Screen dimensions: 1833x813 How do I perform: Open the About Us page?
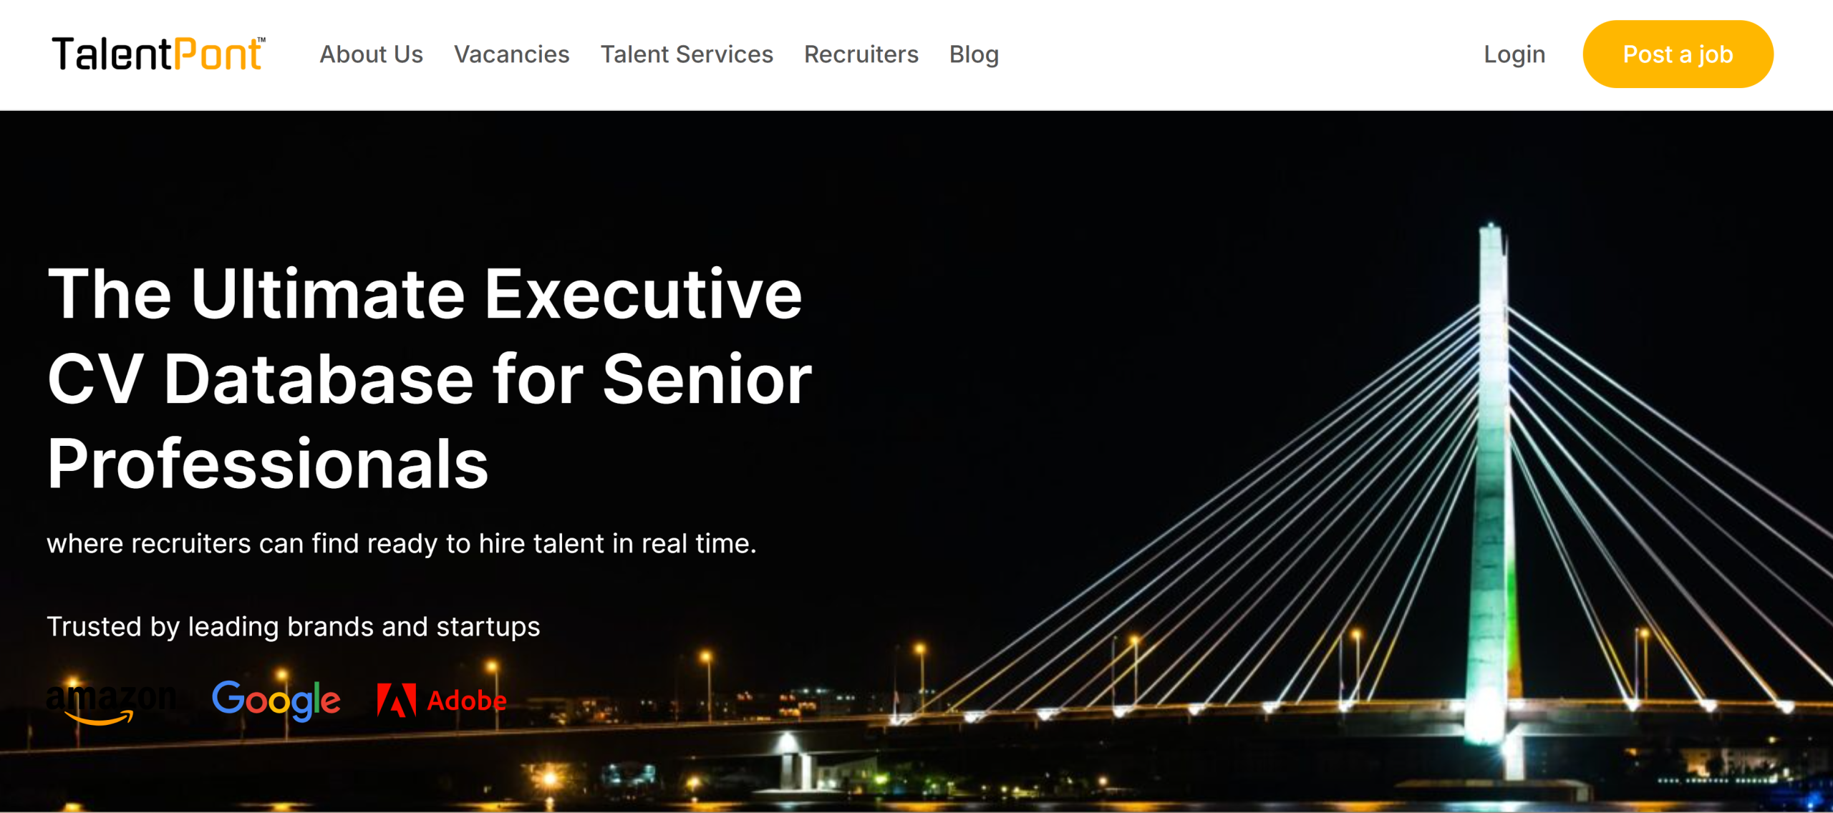tap(371, 54)
